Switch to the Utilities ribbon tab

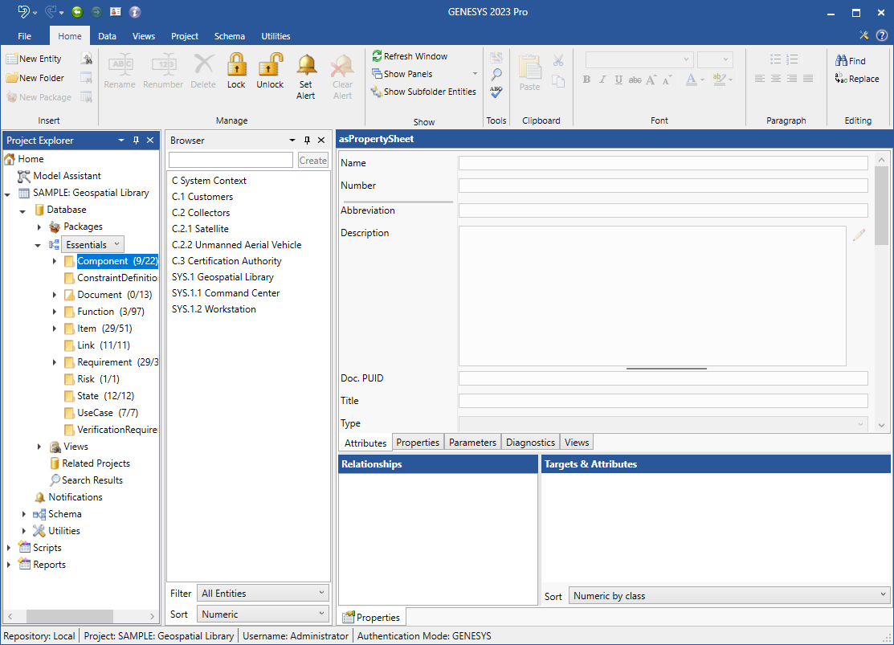pos(276,36)
